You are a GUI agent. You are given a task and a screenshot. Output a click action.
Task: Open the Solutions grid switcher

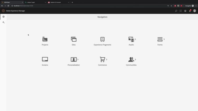coord(181,11)
